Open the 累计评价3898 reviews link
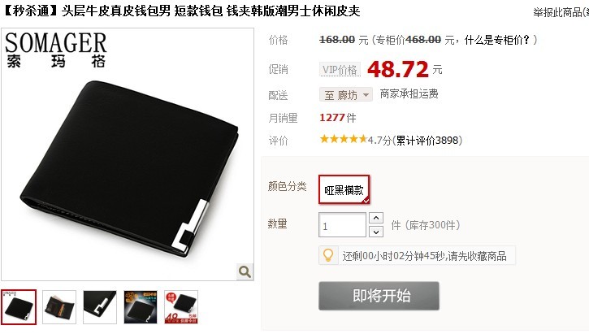Image resolution: width=589 pixels, height=334 pixels. coord(427,140)
